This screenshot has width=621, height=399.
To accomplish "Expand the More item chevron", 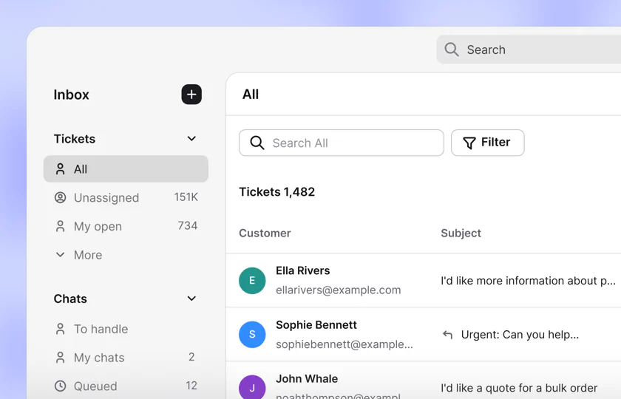I will pyautogui.click(x=60, y=254).
